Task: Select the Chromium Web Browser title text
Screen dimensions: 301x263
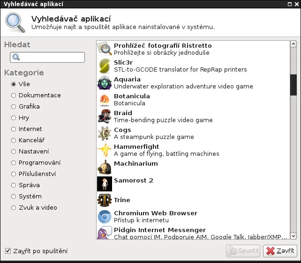Action: pyautogui.click(x=156, y=213)
